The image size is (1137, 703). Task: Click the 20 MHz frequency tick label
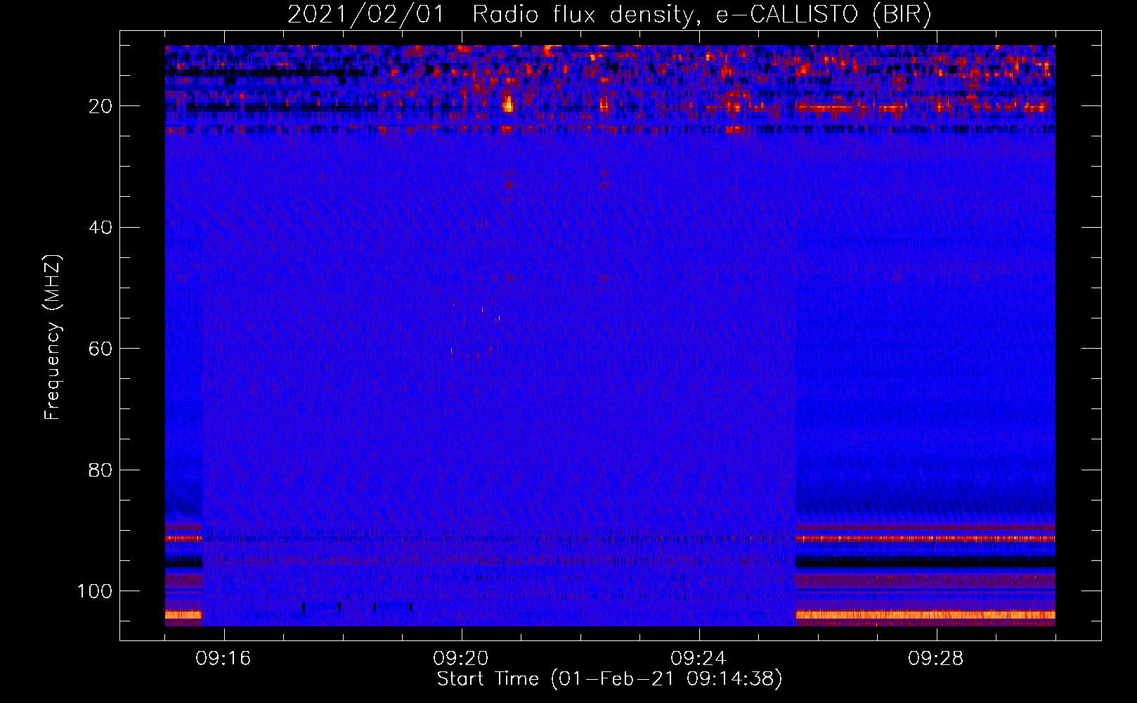click(x=101, y=106)
